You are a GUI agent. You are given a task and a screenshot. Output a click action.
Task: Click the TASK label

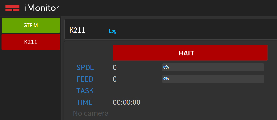tap(85, 91)
